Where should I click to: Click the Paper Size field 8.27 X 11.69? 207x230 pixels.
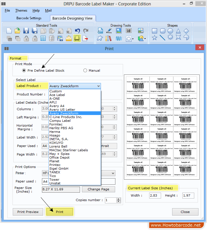61,189
